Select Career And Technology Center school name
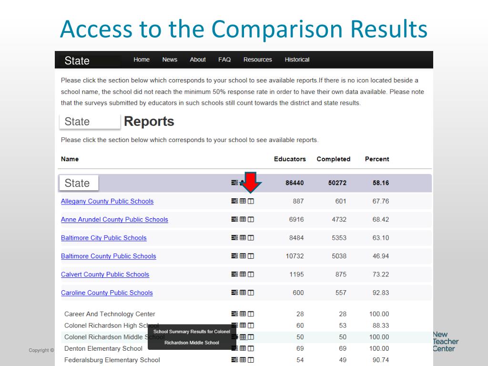The width and height of the screenshot is (488, 366). click(x=110, y=314)
